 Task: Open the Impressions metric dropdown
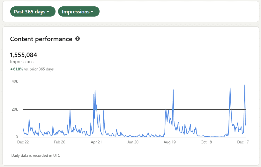(78, 12)
